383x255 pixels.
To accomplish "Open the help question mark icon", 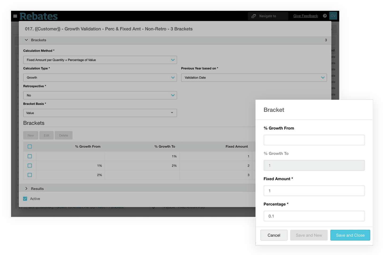I will pyautogui.click(x=325, y=16).
